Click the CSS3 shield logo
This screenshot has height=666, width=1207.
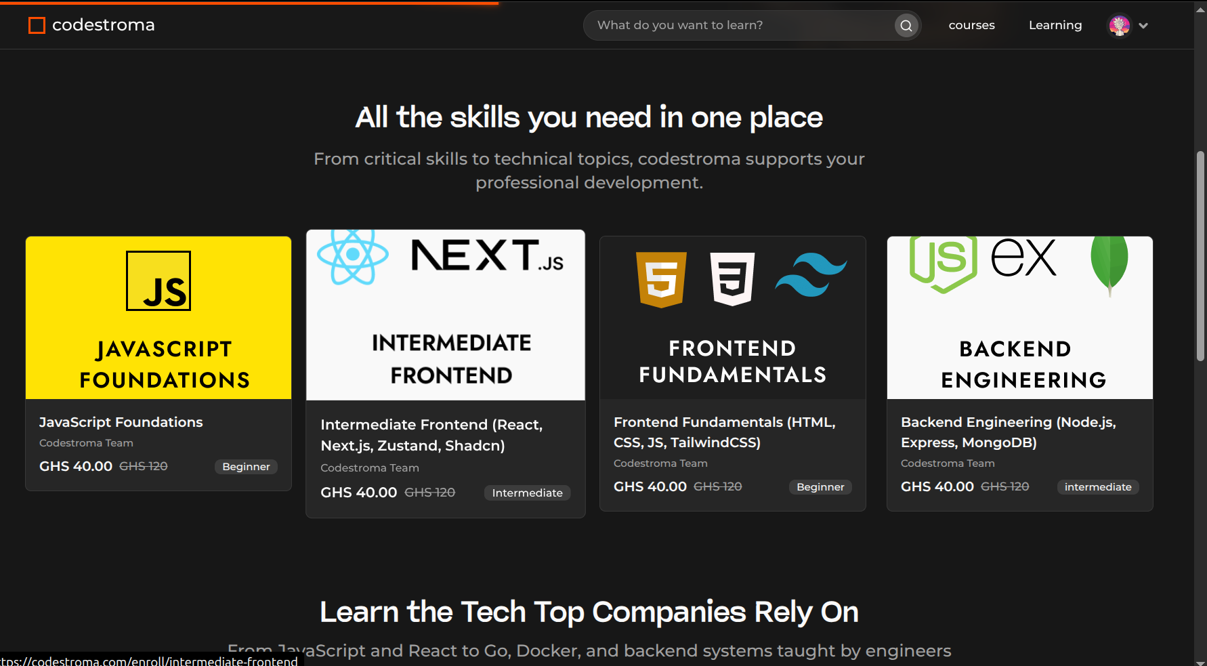[732, 279]
